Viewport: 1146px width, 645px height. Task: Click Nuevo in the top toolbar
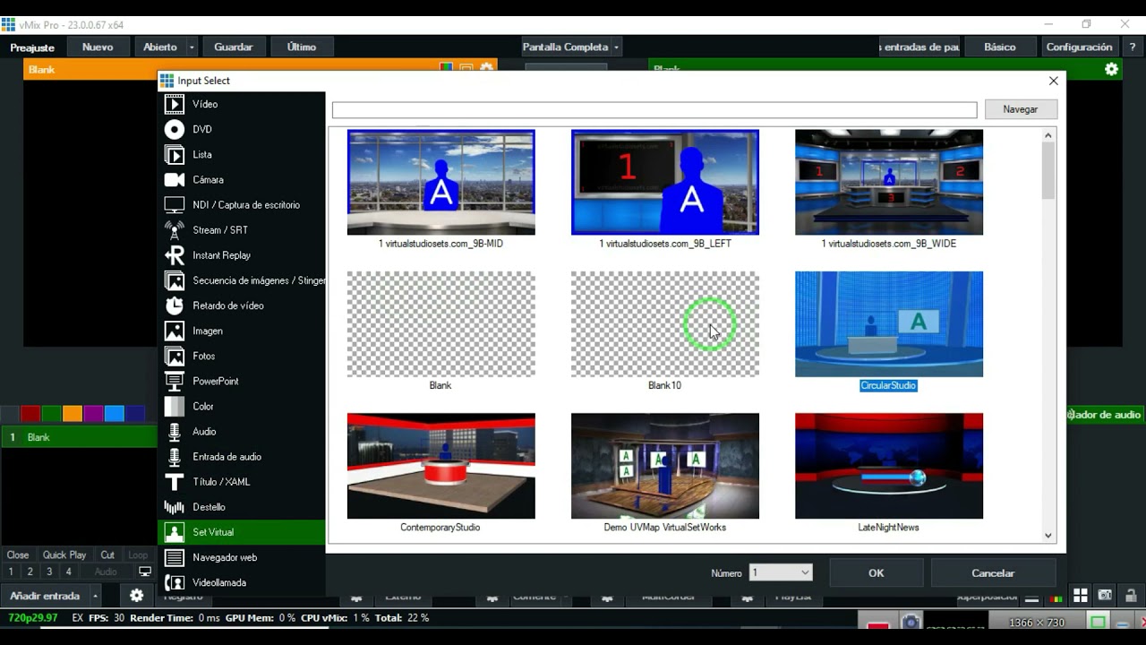coord(98,47)
